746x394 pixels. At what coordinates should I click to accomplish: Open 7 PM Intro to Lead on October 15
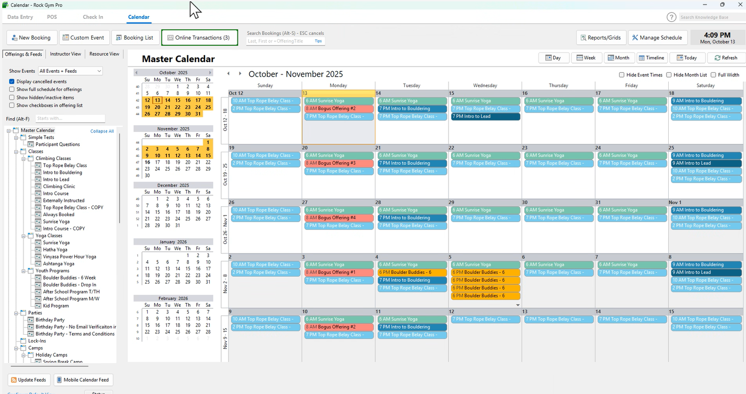pos(486,116)
